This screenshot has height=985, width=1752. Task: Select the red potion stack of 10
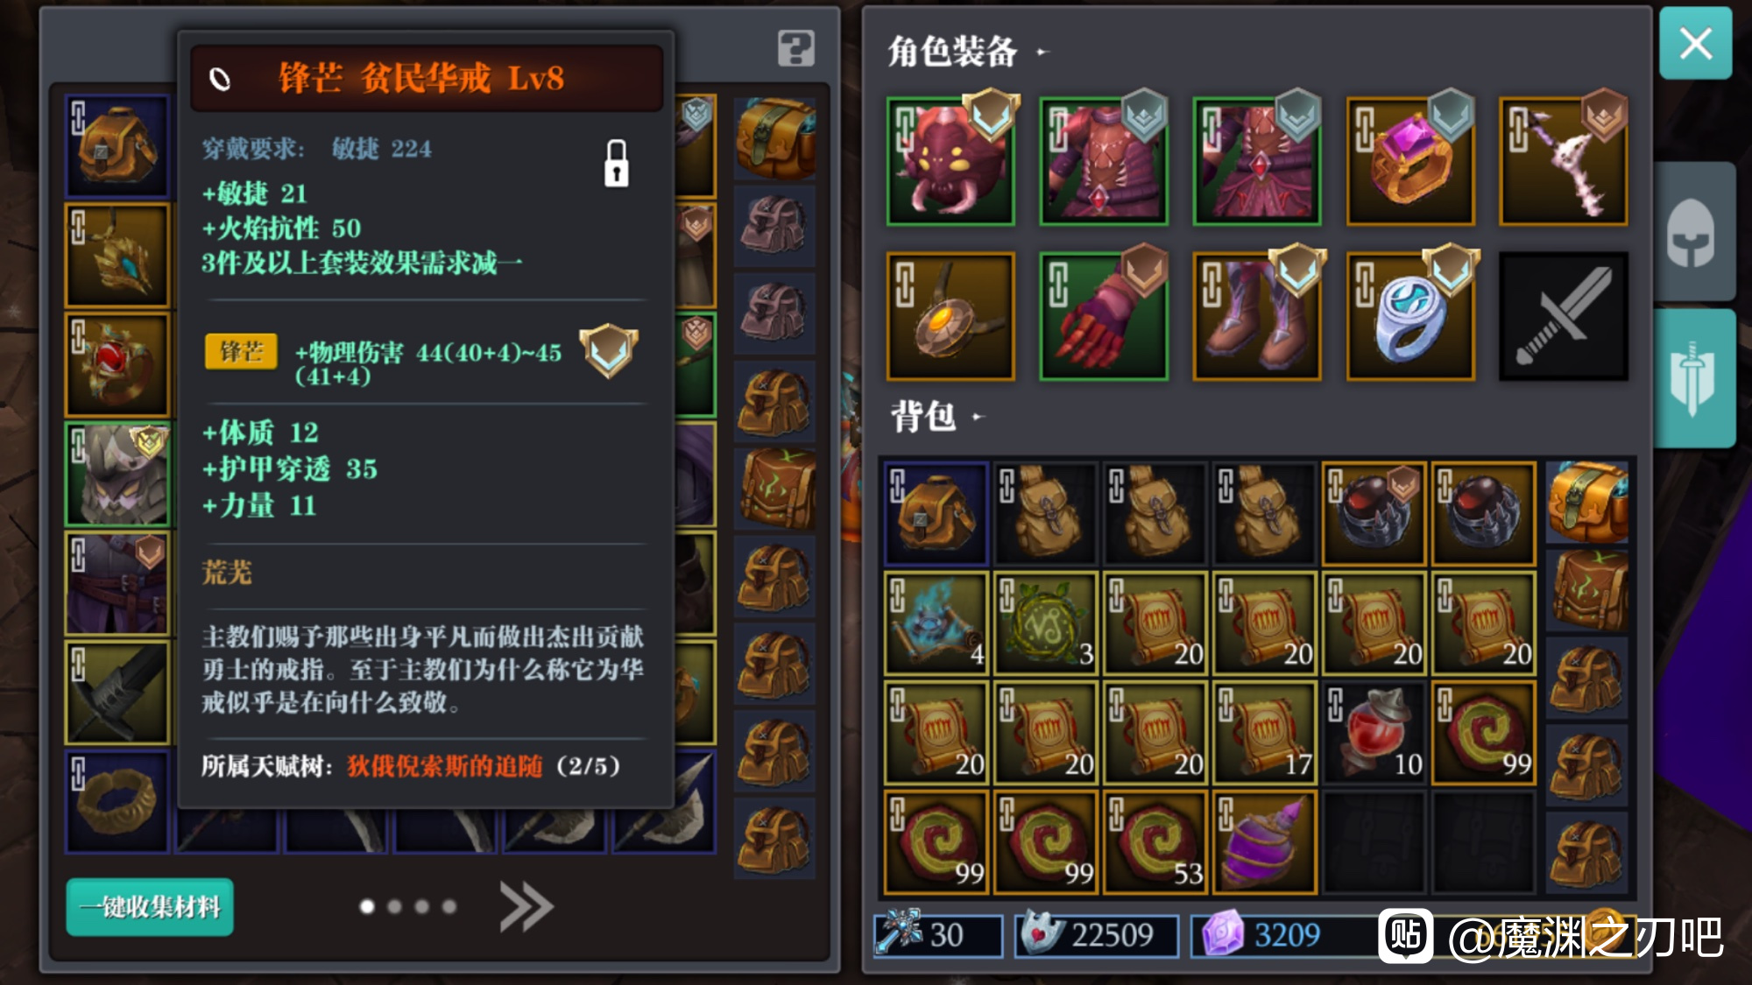1374,732
